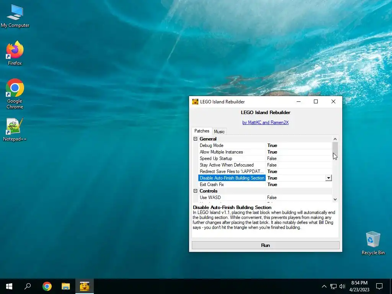Click True value of Allow Multiple Instances

pos(272,152)
